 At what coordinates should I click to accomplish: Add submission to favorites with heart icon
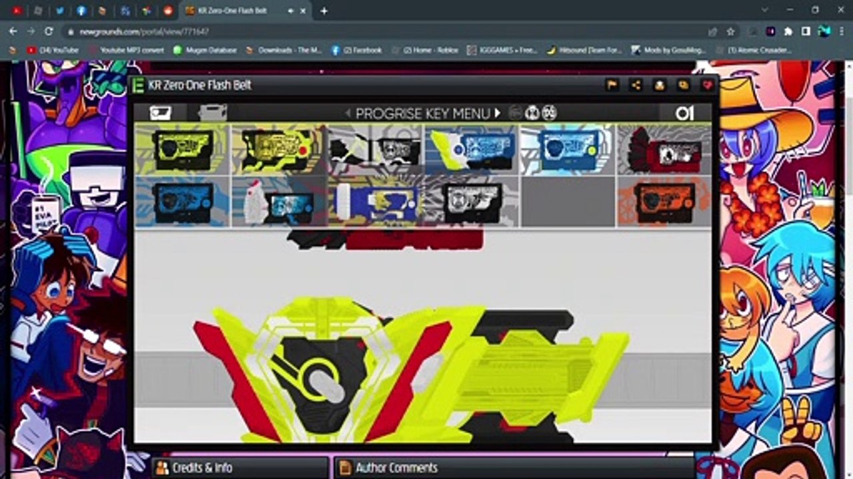708,85
